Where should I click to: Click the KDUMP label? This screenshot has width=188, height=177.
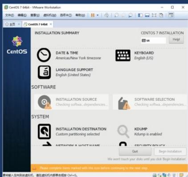tap(141, 129)
